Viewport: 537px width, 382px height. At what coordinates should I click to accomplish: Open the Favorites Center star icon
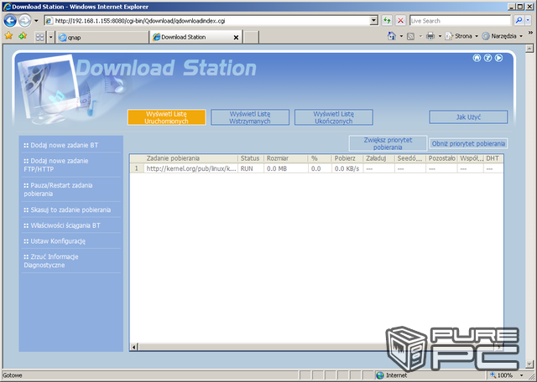coord(9,36)
